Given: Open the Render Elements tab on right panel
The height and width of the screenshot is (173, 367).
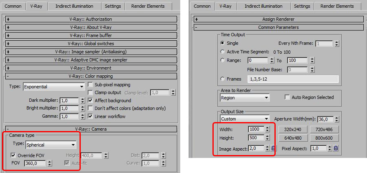Looking at the screenshot, I should pyautogui.click(x=337, y=7).
